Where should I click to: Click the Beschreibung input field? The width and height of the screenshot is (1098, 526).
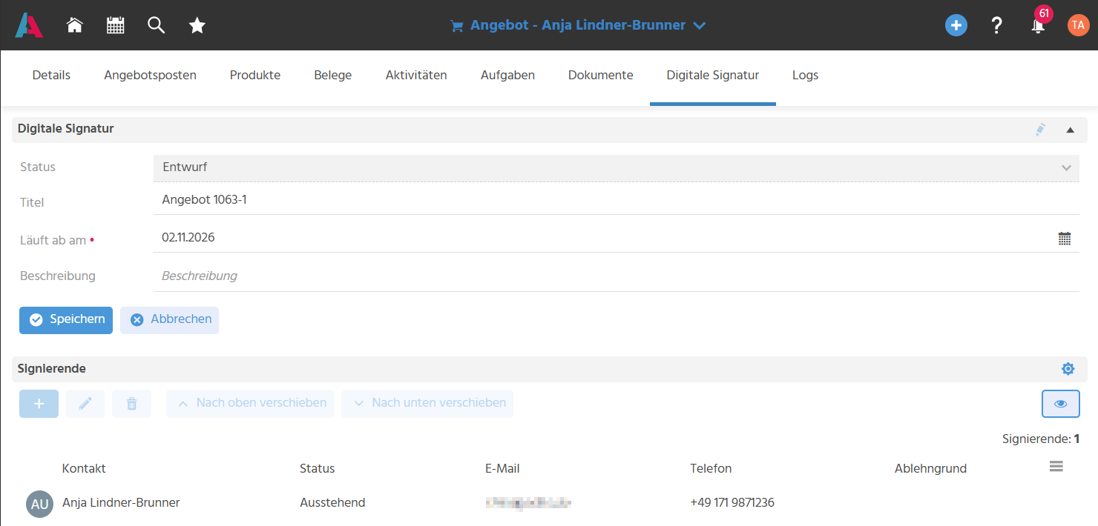tap(616, 276)
